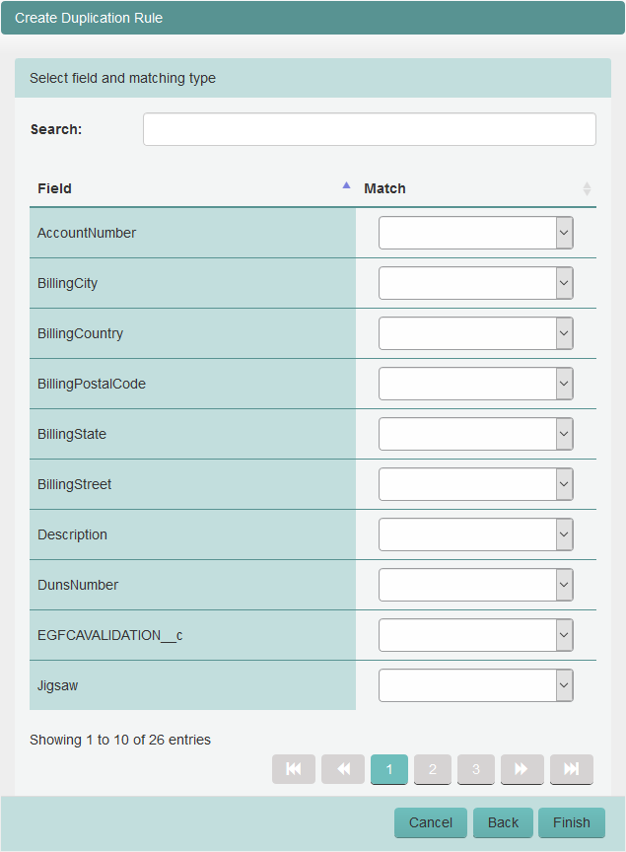
Task: Go back with the Back button
Action: pos(503,822)
